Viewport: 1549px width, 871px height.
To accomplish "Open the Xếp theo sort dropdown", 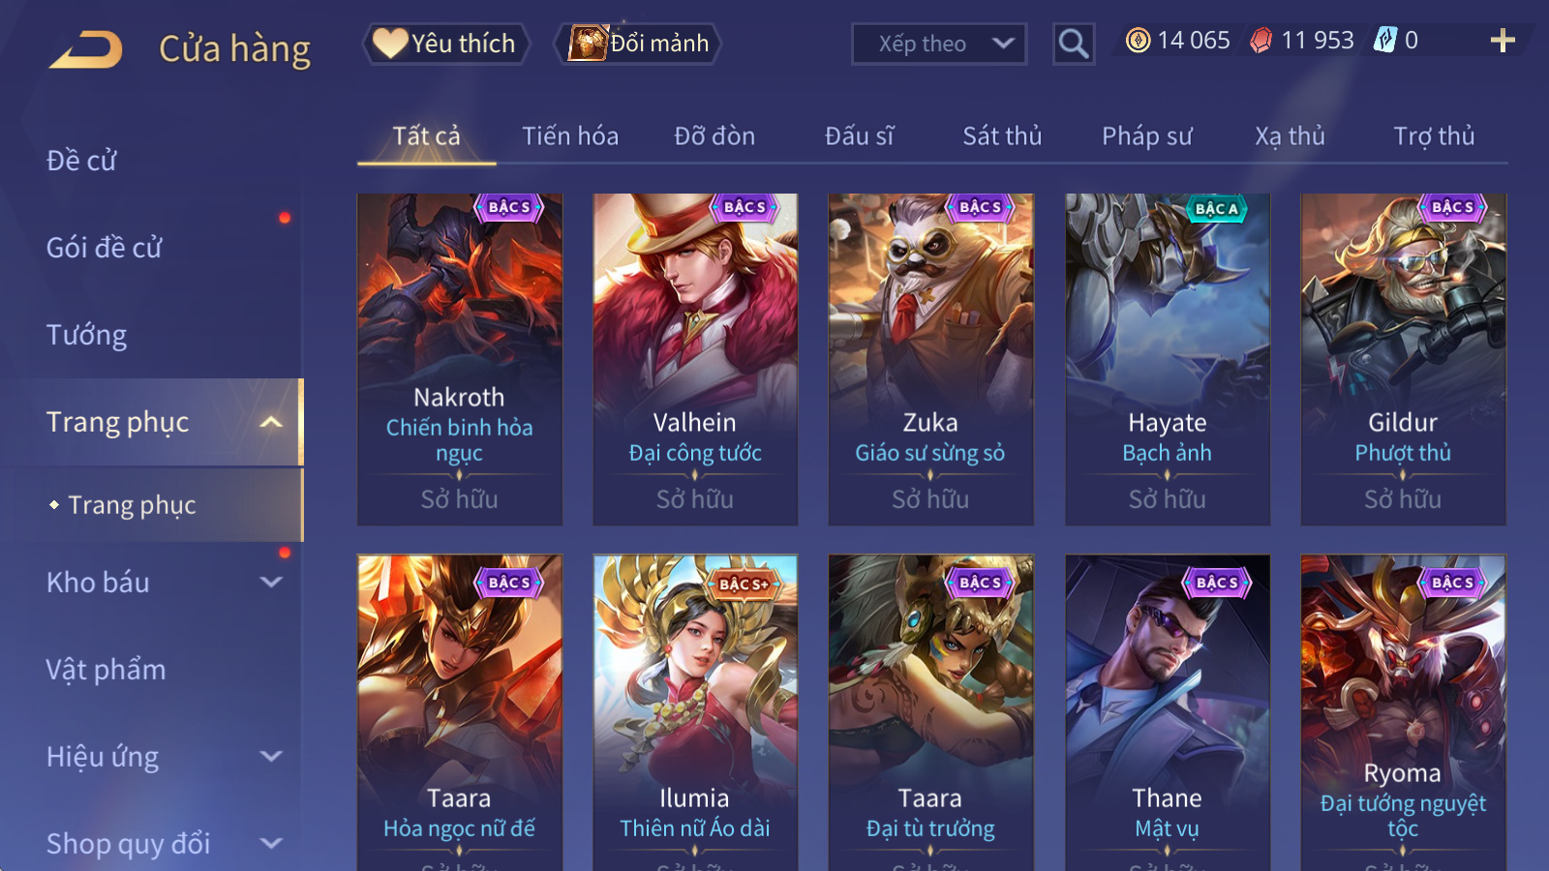I will 939,44.
